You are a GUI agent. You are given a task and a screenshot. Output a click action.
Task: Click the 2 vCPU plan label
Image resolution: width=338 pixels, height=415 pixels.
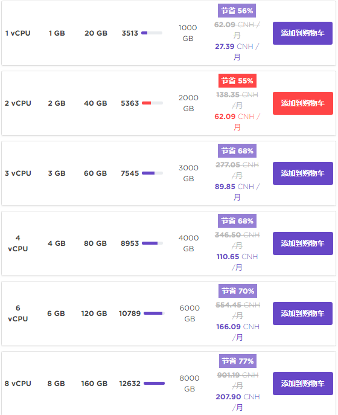tap(18, 103)
